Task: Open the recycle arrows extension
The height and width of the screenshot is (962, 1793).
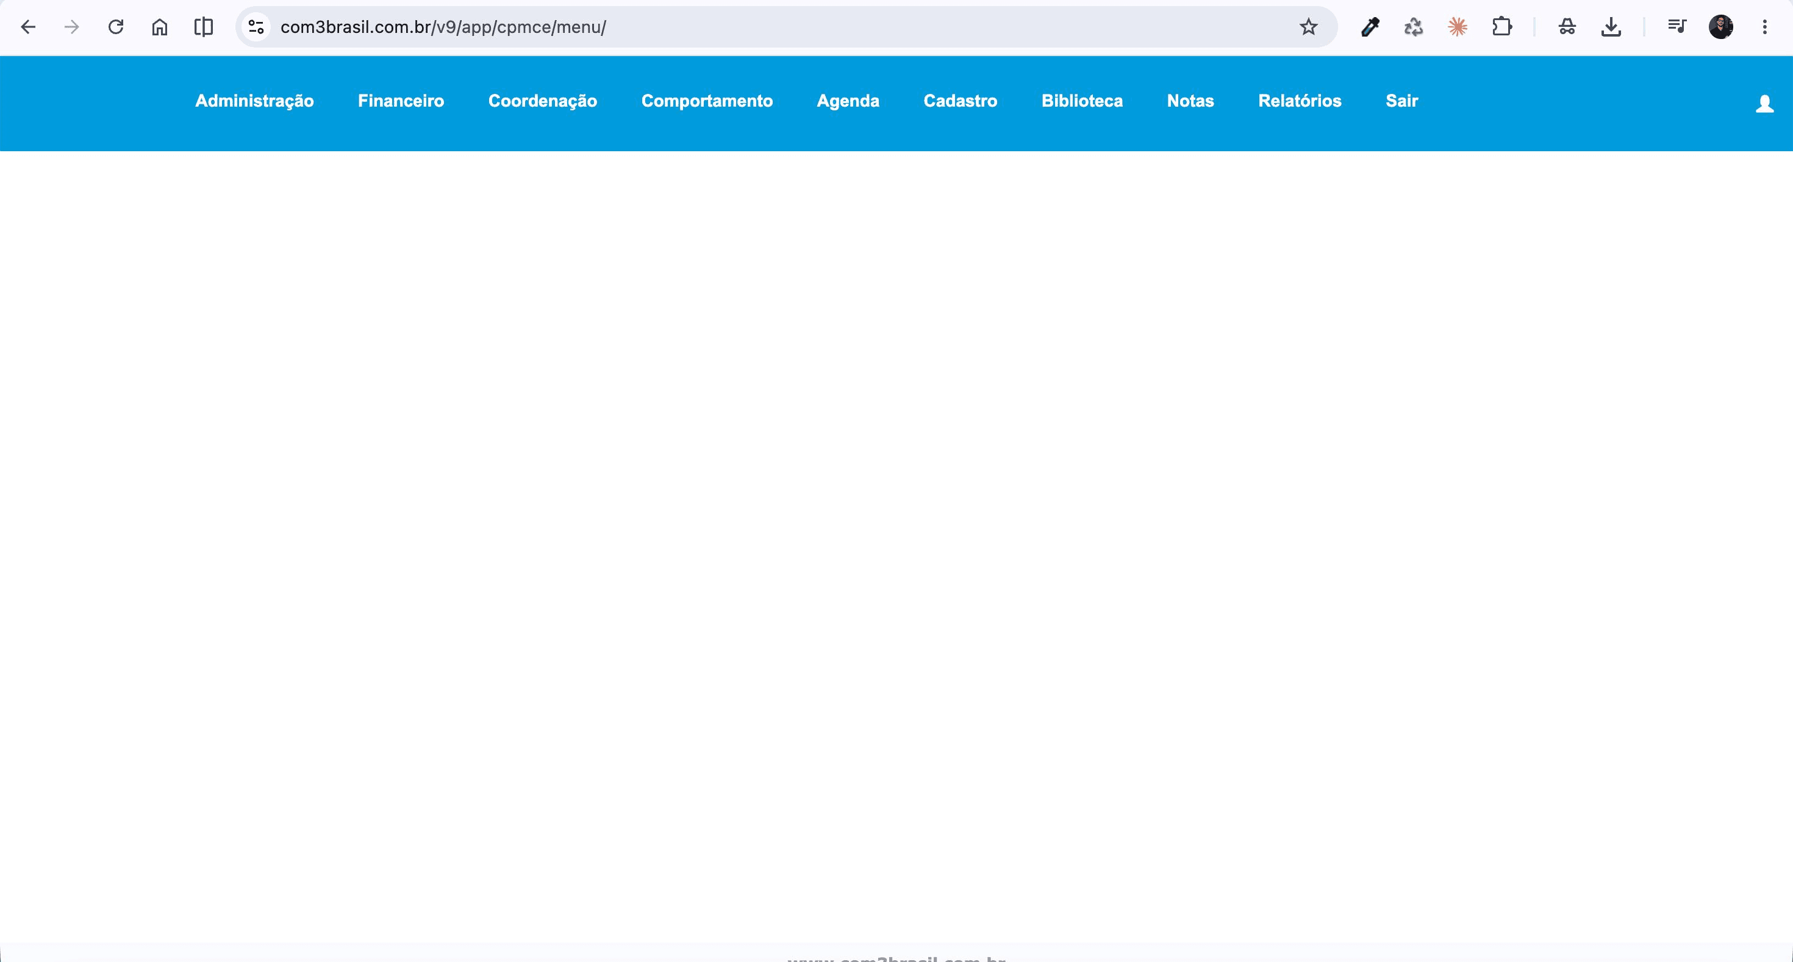Action: (x=1414, y=27)
